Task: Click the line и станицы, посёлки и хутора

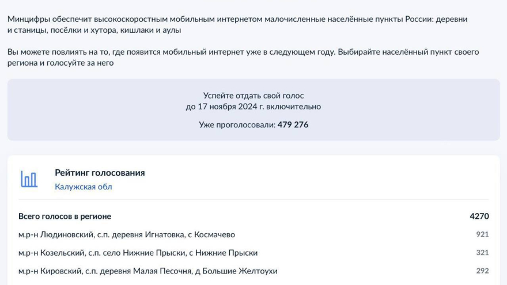Action: [x=94, y=30]
